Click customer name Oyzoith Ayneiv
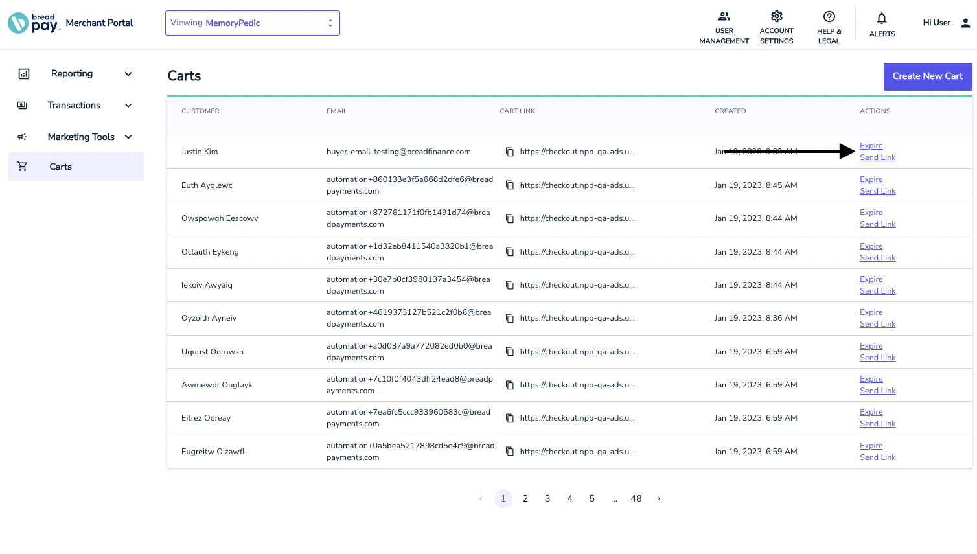The image size is (977, 554). click(x=209, y=318)
